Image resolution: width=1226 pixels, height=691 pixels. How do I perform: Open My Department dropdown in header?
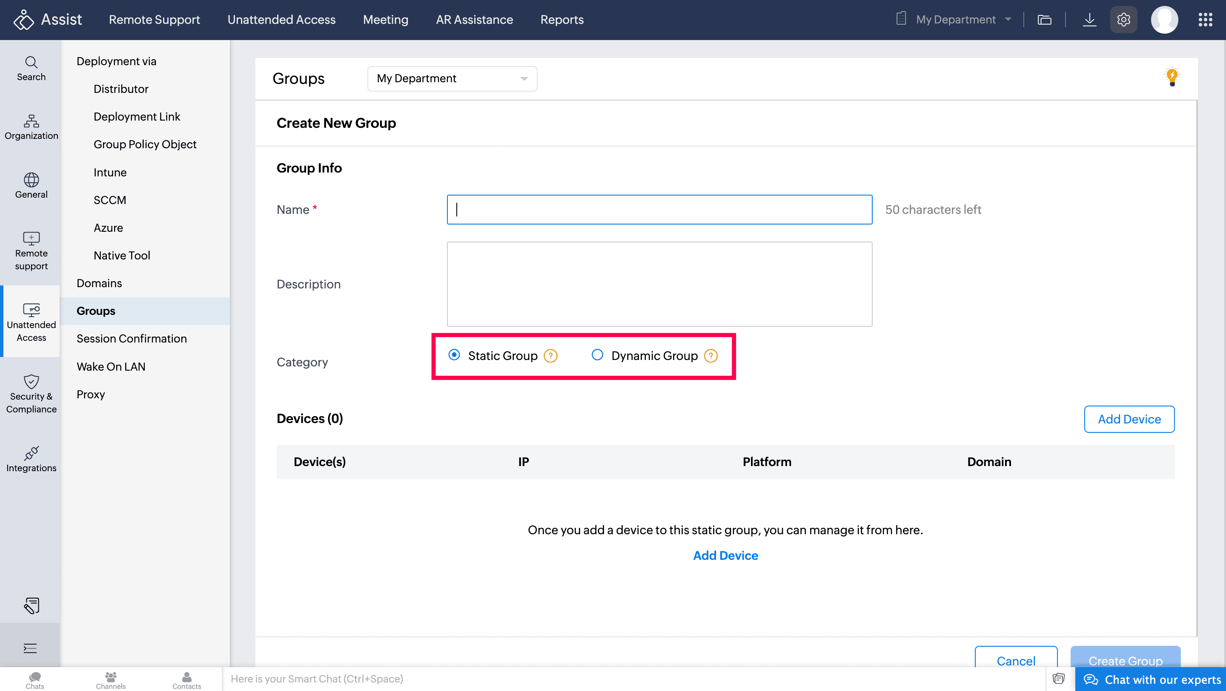(x=956, y=20)
